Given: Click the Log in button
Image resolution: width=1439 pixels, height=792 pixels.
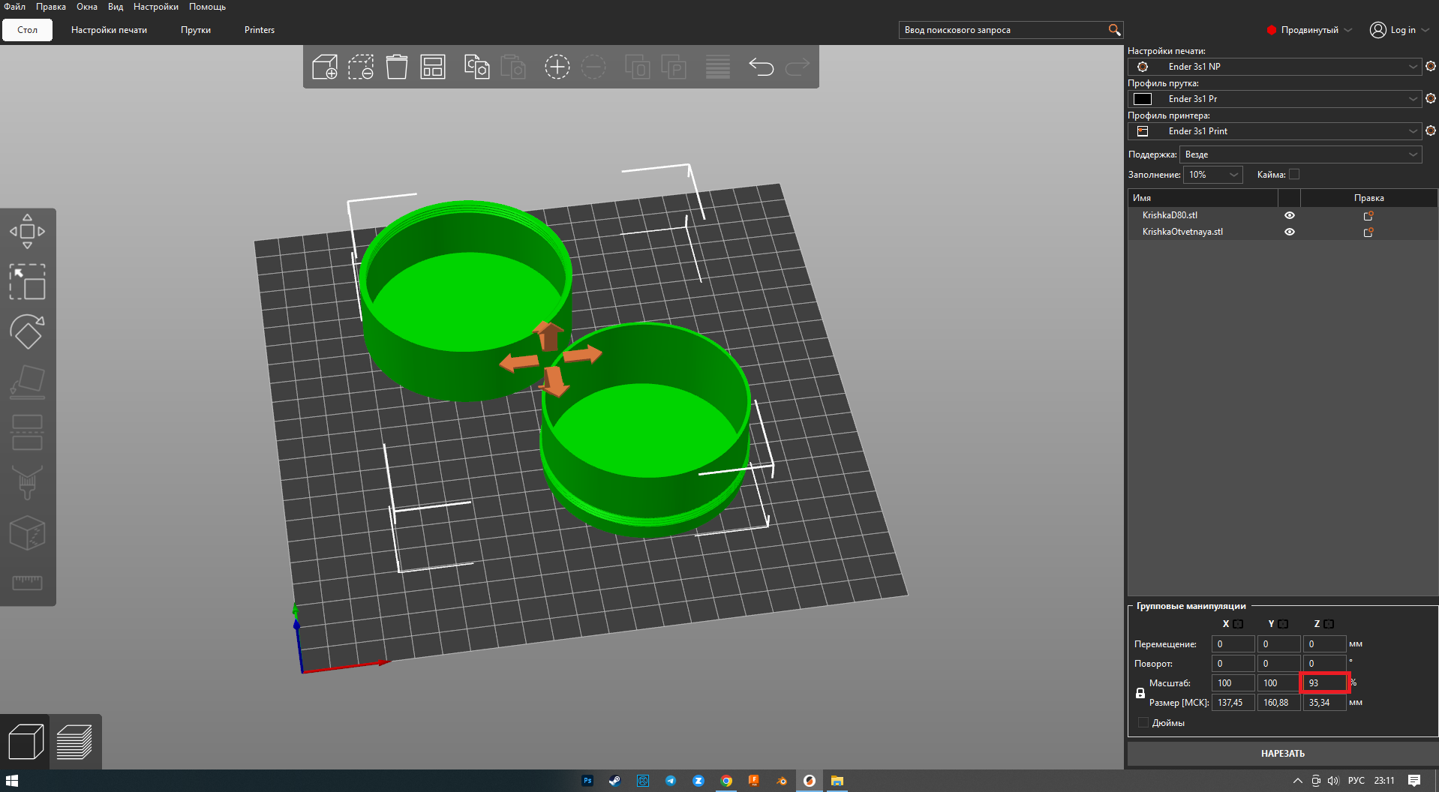Looking at the screenshot, I should coord(1399,30).
